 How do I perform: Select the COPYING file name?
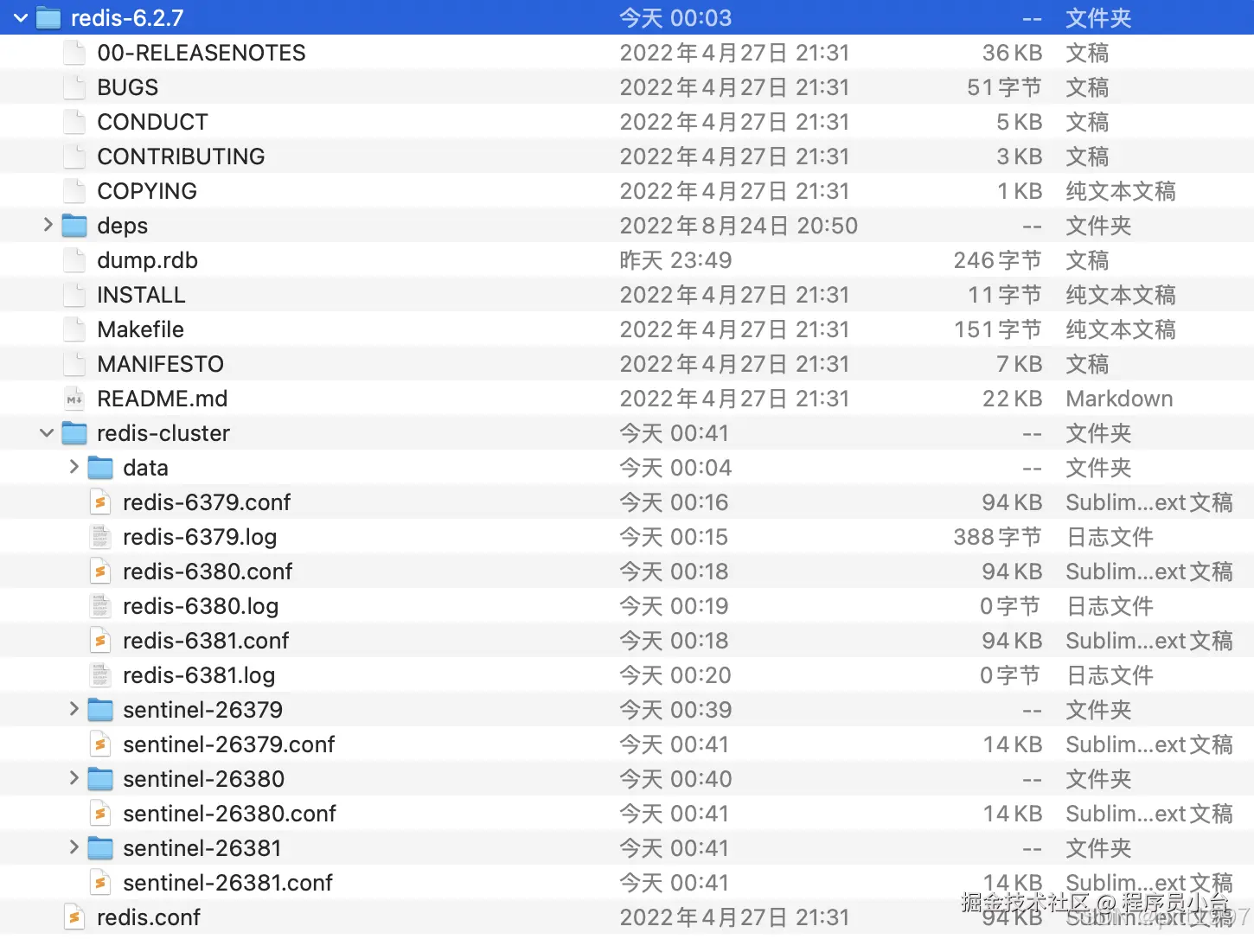point(147,191)
